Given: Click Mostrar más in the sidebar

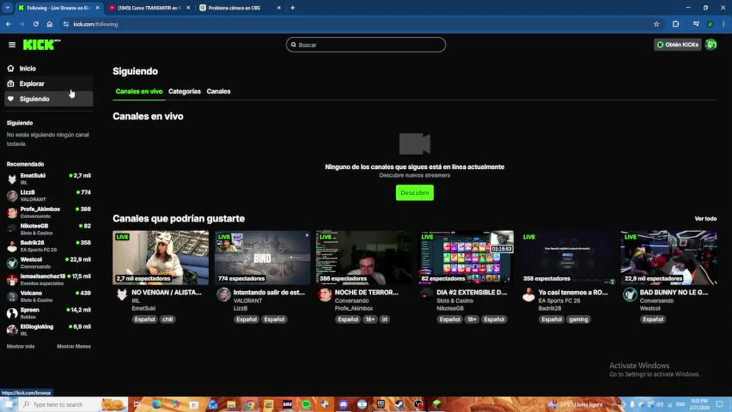Looking at the screenshot, I should click(x=21, y=346).
